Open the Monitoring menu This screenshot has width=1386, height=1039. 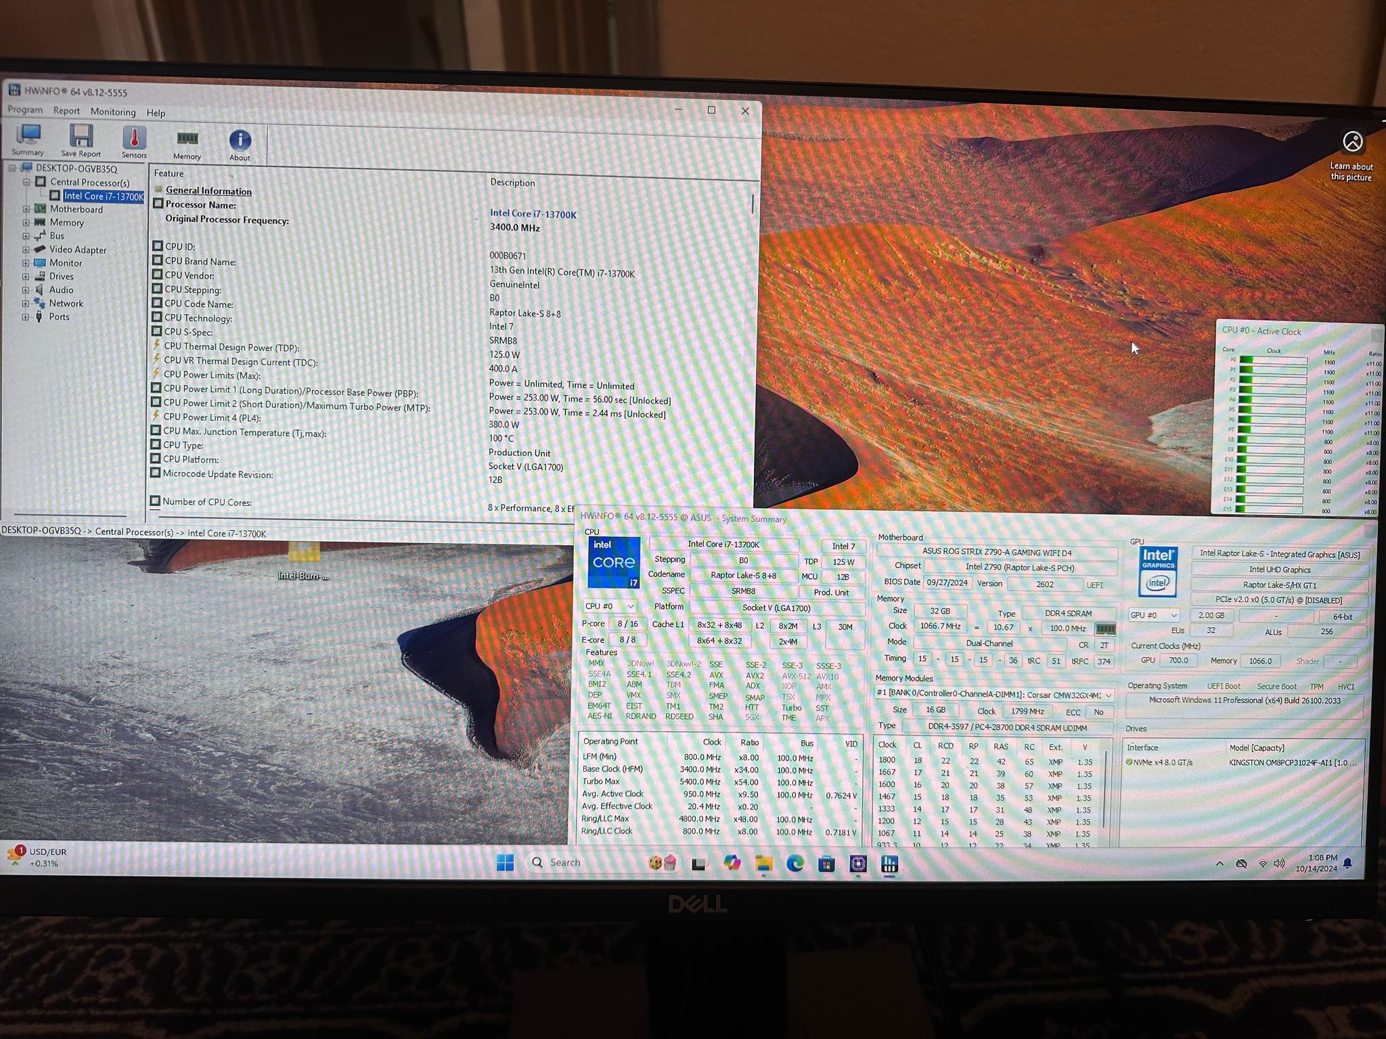113,112
